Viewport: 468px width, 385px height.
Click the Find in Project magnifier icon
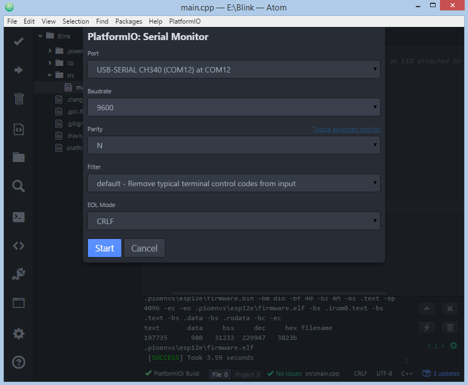(x=19, y=186)
